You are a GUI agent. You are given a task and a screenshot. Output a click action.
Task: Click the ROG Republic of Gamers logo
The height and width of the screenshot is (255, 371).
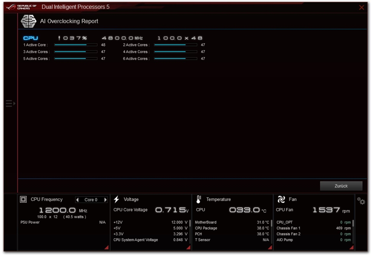[21, 7]
